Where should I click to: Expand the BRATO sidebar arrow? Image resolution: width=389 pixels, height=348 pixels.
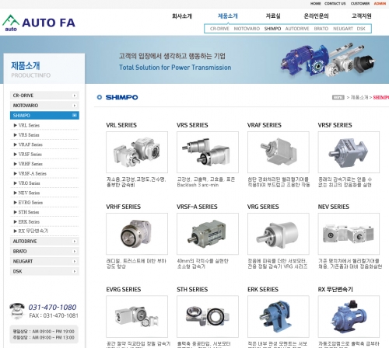click(75, 252)
